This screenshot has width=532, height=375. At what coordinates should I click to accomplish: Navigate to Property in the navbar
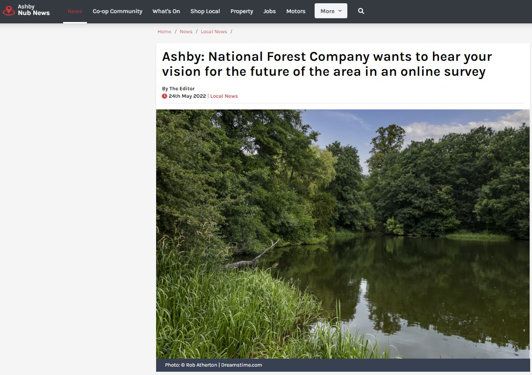click(x=242, y=11)
